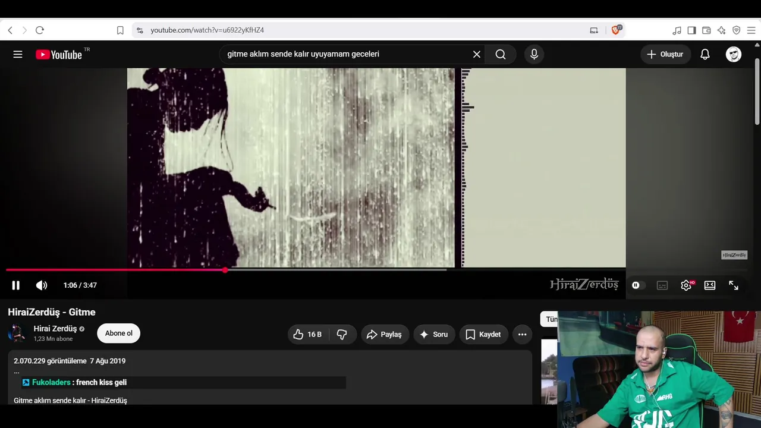Bookmark this page in the address bar
Screen dimensions: 761x428
[x=120, y=30]
